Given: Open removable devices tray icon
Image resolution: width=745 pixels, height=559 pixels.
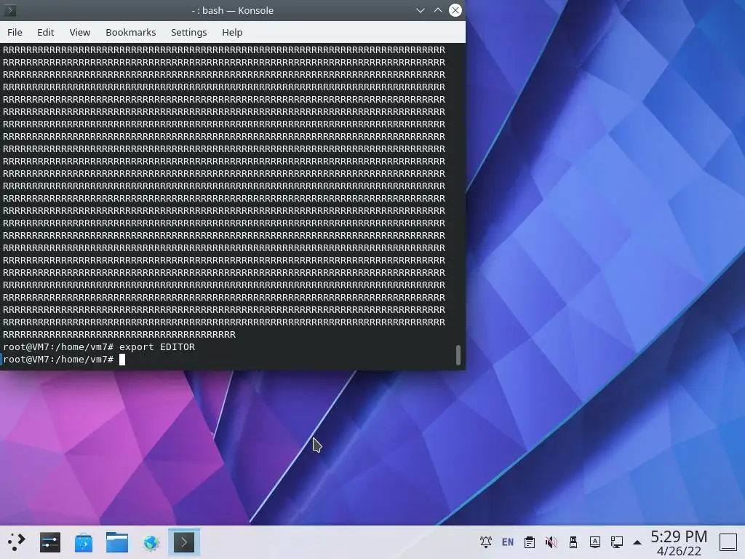Looking at the screenshot, I should (x=573, y=542).
